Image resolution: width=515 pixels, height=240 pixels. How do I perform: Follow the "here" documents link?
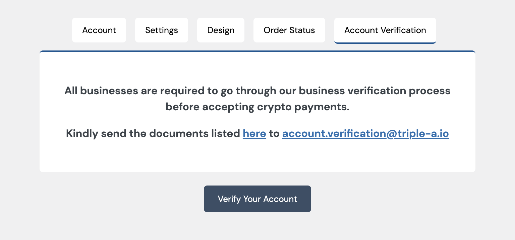click(254, 134)
